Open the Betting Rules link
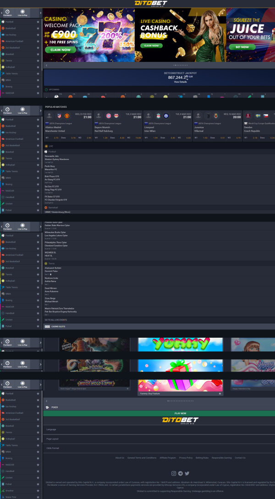This screenshot has height=499, width=275. [202, 458]
